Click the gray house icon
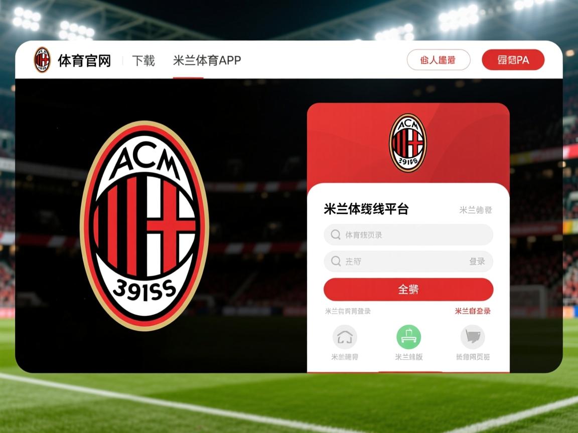The image size is (578, 433). tap(345, 337)
